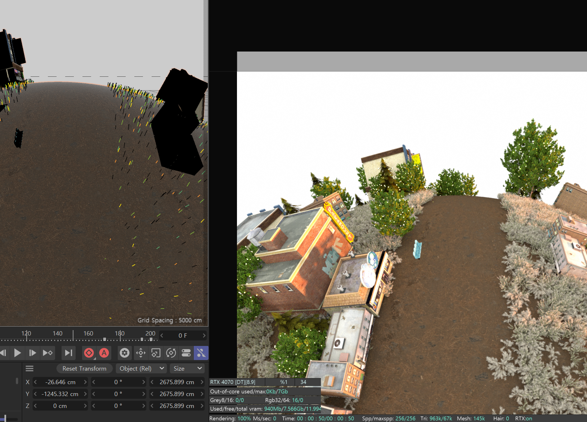Click the Play Forwards button
This screenshot has width=587, height=422.
click(x=17, y=353)
